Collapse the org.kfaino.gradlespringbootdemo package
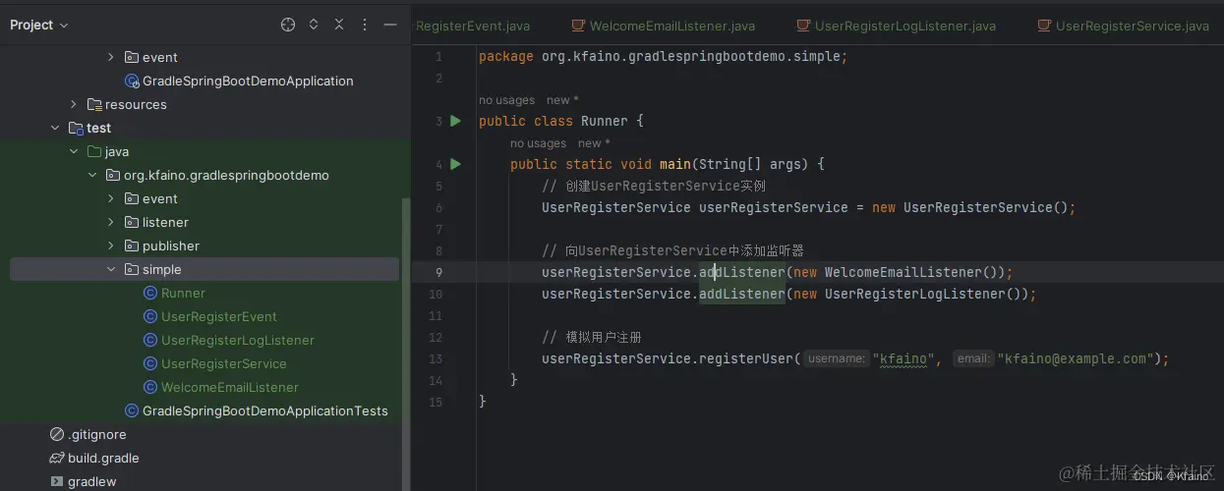The height and width of the screenshot is (491, 1224). [92, 176]
